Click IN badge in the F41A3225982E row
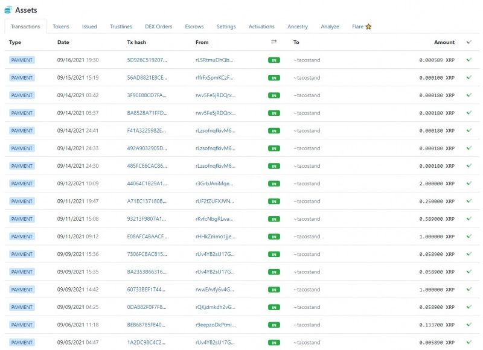The height and width of the screenshot is (350, 483). tap(274, 131)
